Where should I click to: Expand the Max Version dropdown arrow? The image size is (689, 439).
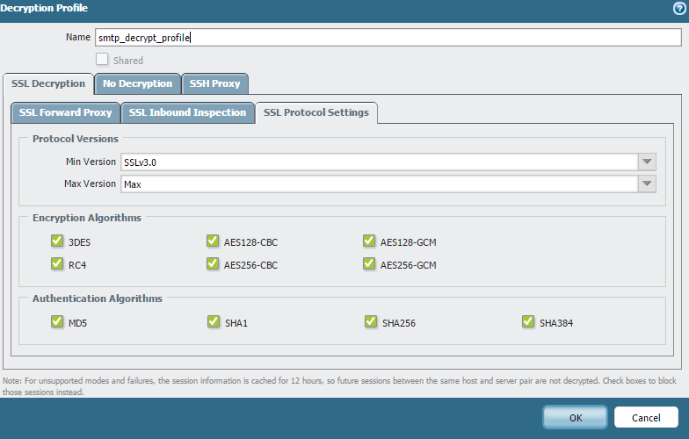coord(647,184)
